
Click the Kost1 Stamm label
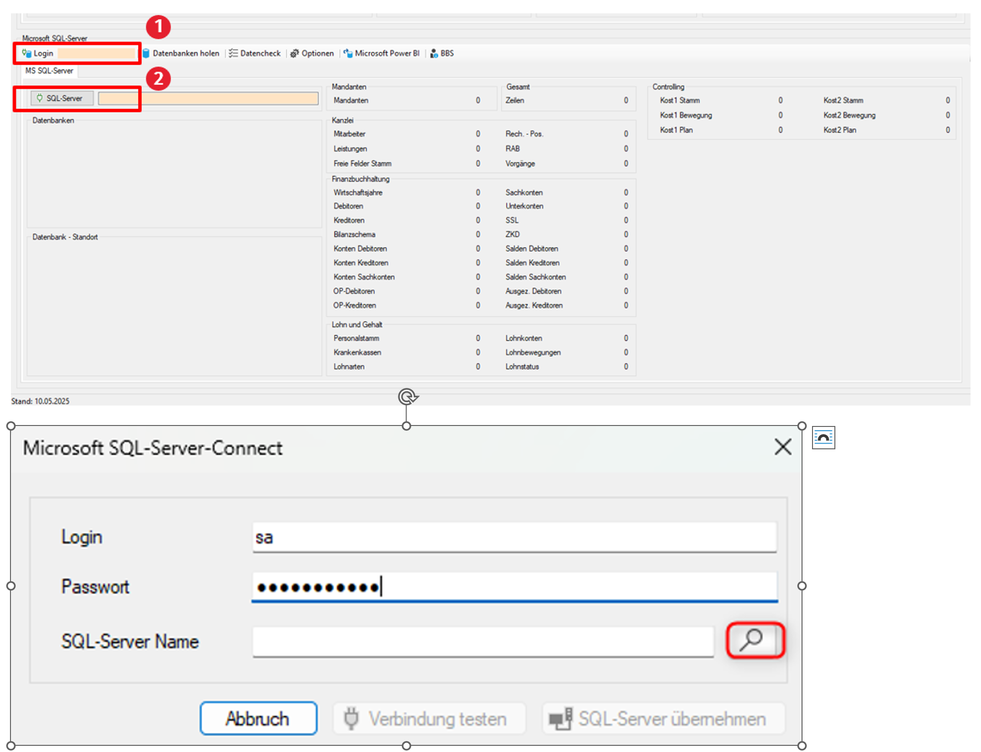(x=680, y=100)
